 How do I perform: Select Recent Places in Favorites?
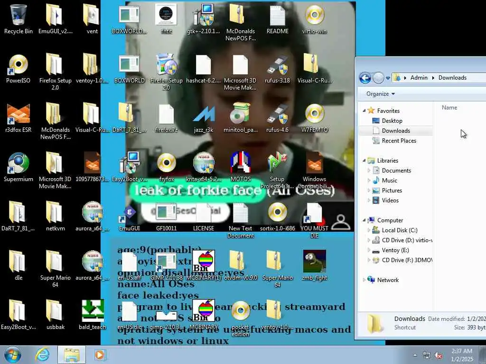[399, 140]
